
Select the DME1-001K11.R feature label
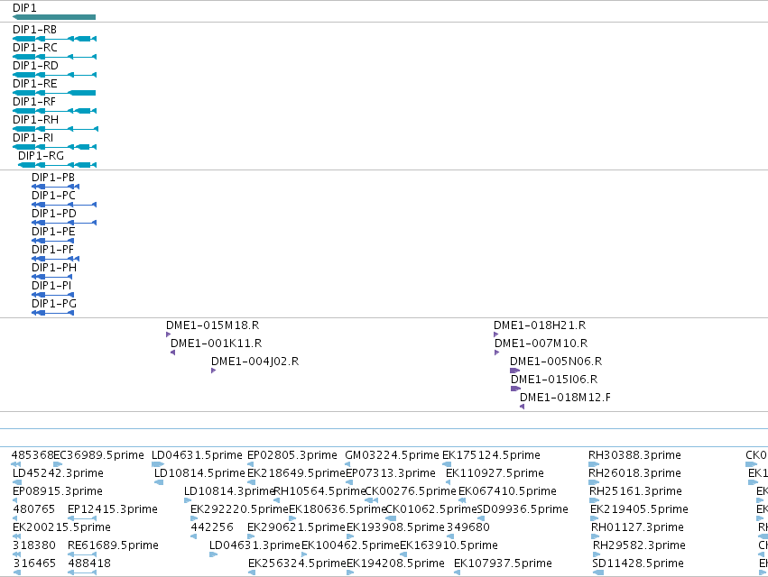click(x=216, y=343)
